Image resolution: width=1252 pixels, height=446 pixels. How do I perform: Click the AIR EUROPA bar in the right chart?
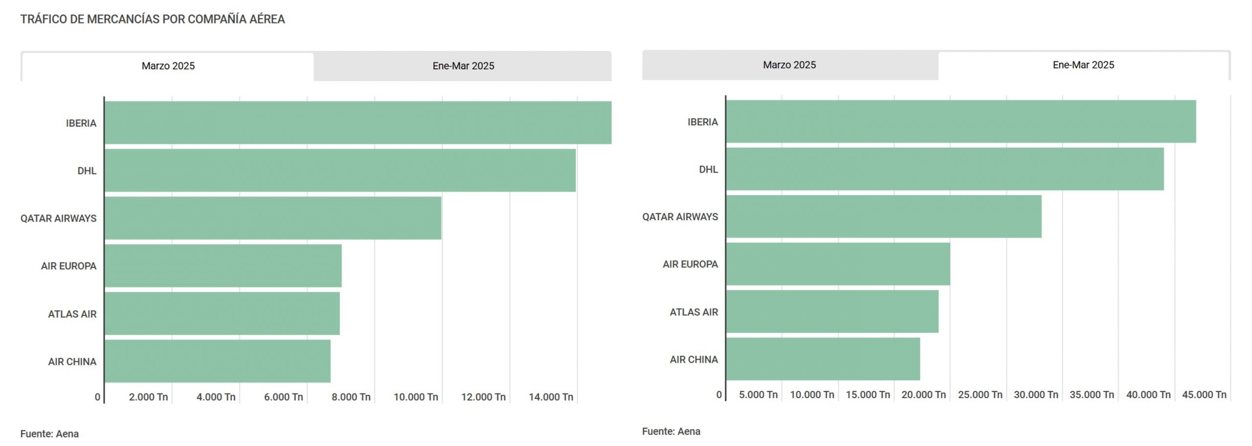coord(838,264)
